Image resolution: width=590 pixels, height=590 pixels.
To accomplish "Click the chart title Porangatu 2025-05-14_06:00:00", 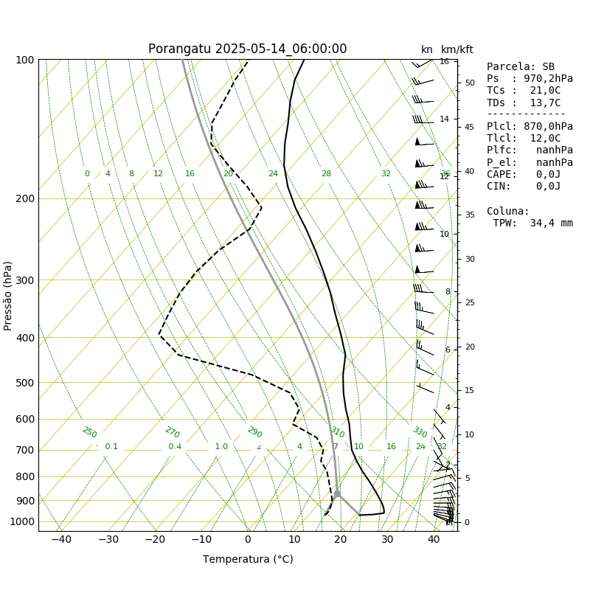I will 247,49.
